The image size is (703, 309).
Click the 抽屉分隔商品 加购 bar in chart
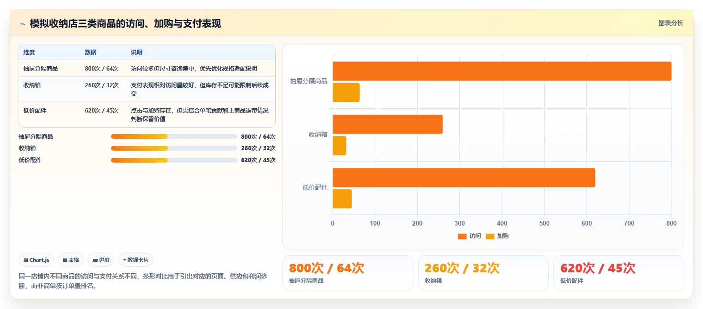point(346,93)
